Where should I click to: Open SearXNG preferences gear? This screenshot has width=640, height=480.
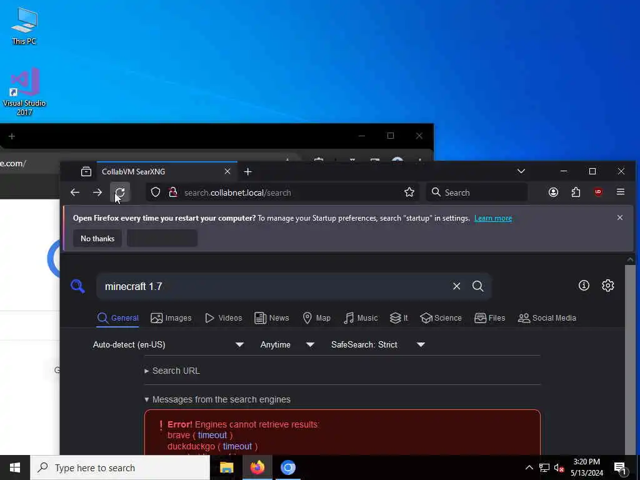(x=607, y=285)
